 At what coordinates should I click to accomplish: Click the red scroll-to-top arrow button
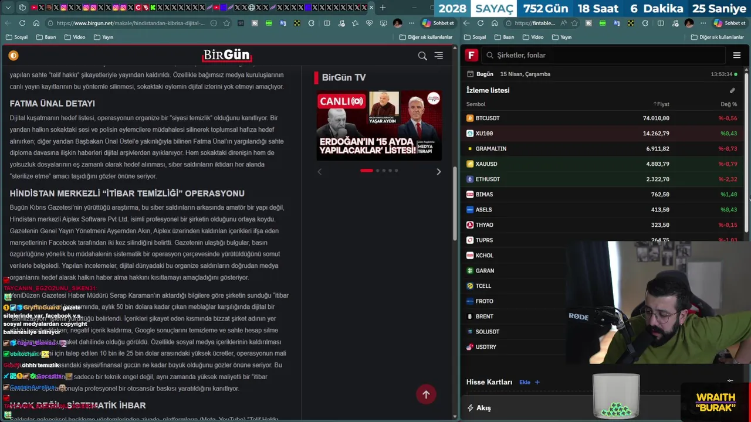426,394
